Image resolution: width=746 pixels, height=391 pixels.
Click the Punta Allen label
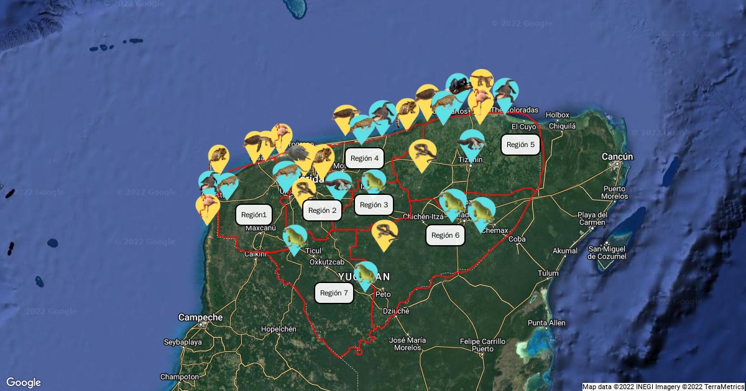tap(546, 323)
